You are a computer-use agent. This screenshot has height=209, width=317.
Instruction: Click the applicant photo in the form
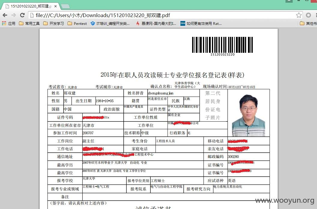249,115
